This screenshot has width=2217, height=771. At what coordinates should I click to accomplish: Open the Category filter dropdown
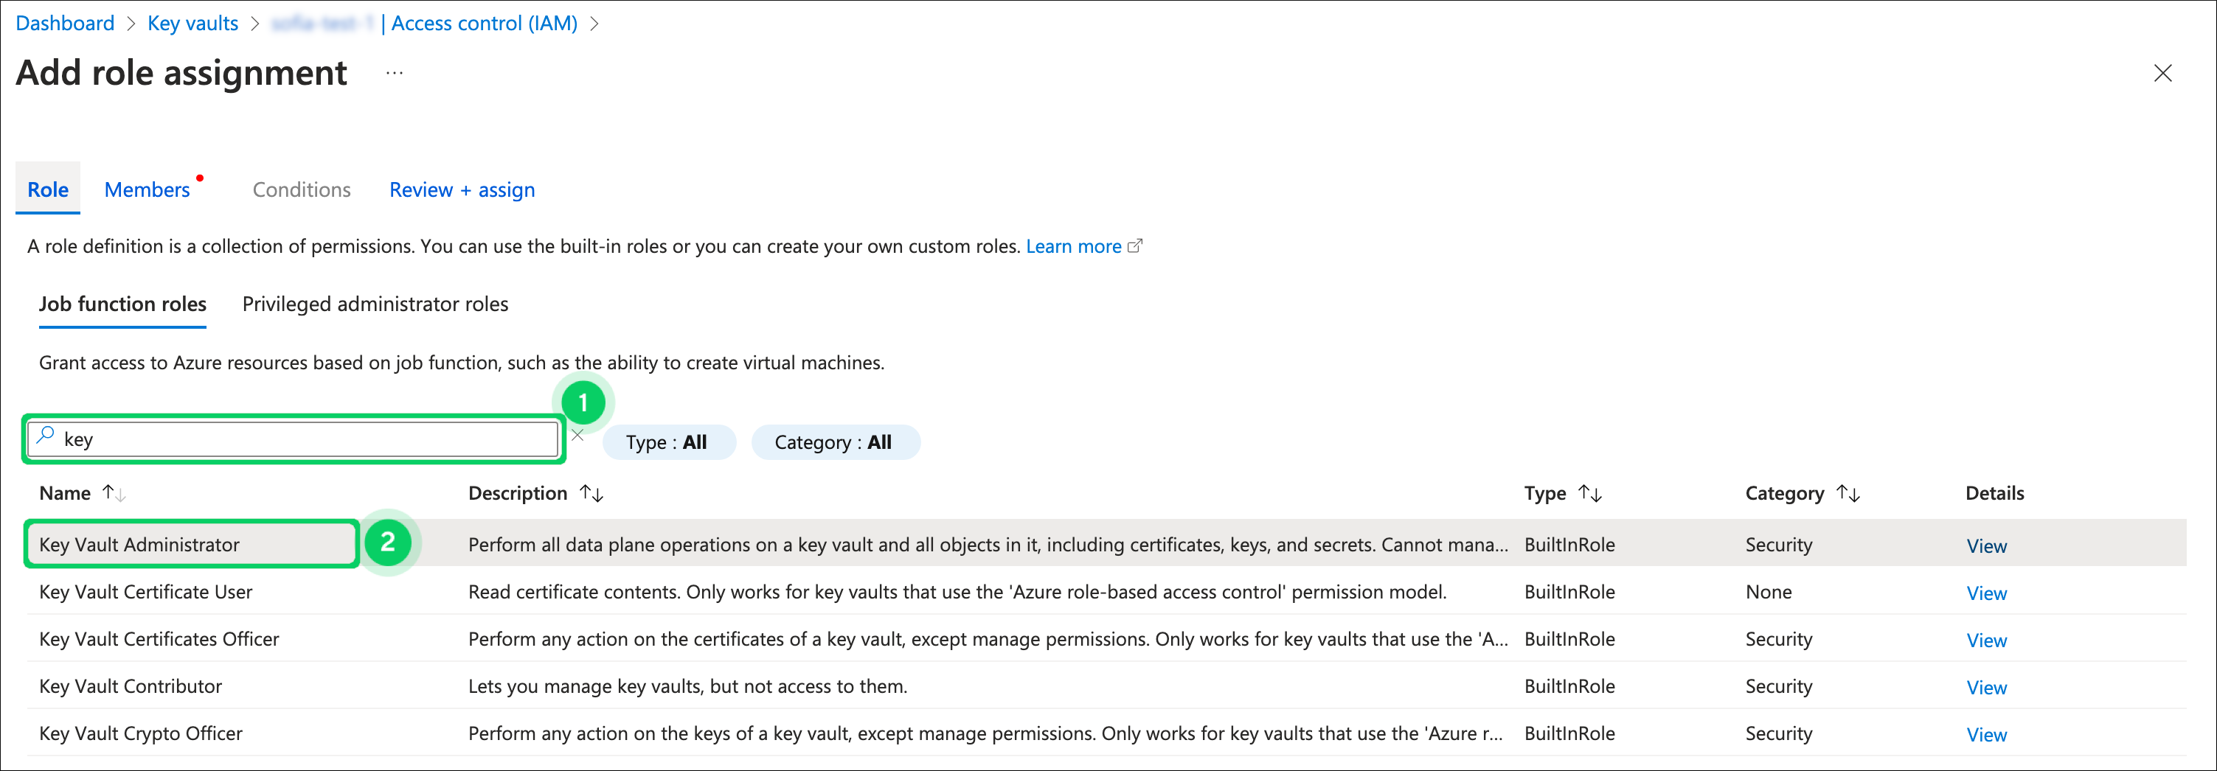coord(834,442)
